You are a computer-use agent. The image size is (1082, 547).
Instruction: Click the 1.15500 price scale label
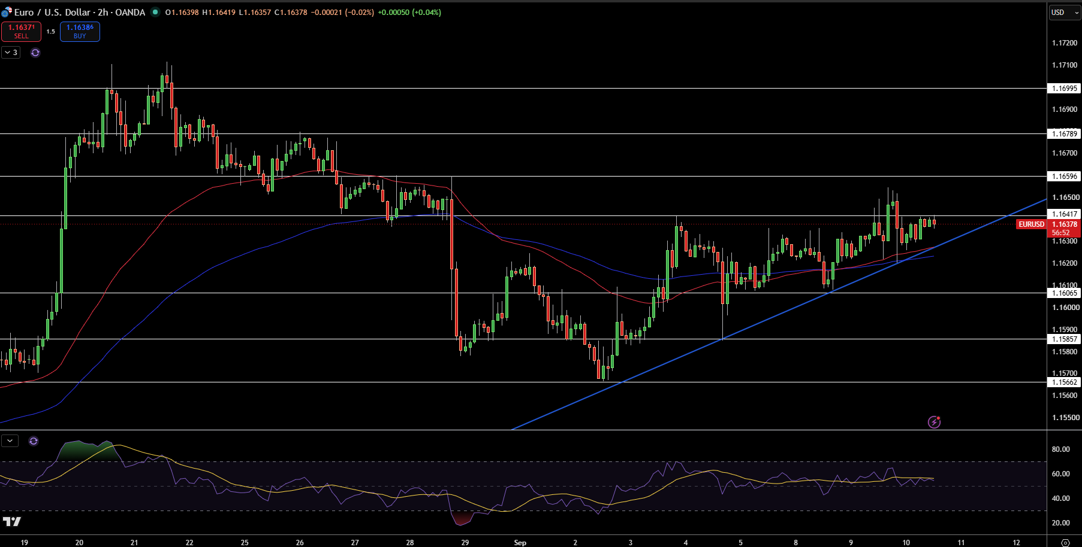(1065, 418)
